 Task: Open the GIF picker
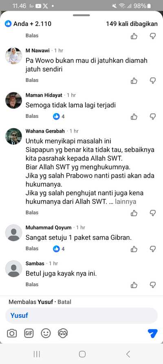click(x=29, y=334)
